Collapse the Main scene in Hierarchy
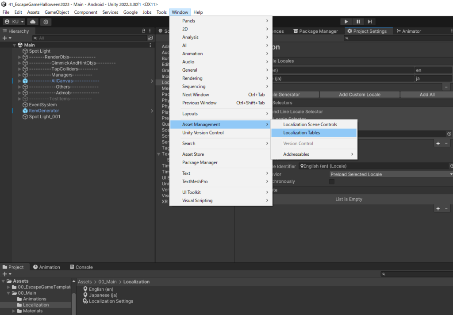This screenshot has width=453, height=315. click(14, 45)
